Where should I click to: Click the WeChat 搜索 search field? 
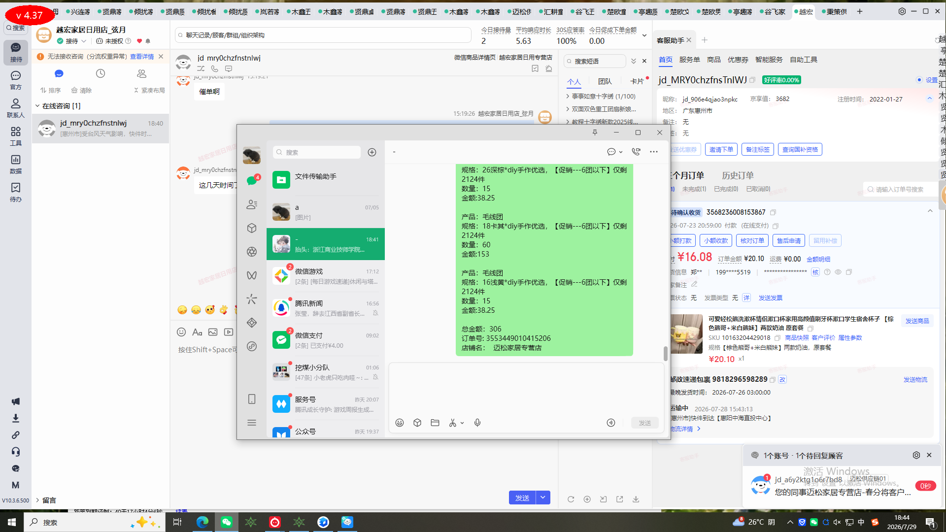click(317, 152)
